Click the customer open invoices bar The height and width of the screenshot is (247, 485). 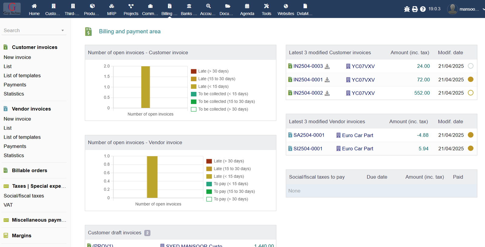click(145, 87)
